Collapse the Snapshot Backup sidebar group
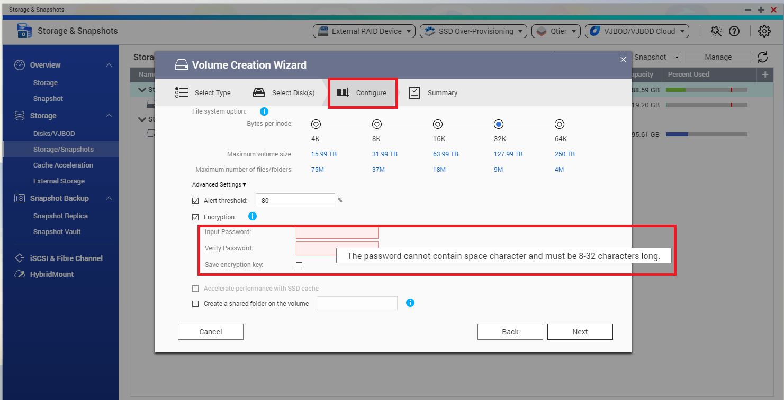Viewport: 784px width, 400px height. pyautogui.click(x=109, y=198)
